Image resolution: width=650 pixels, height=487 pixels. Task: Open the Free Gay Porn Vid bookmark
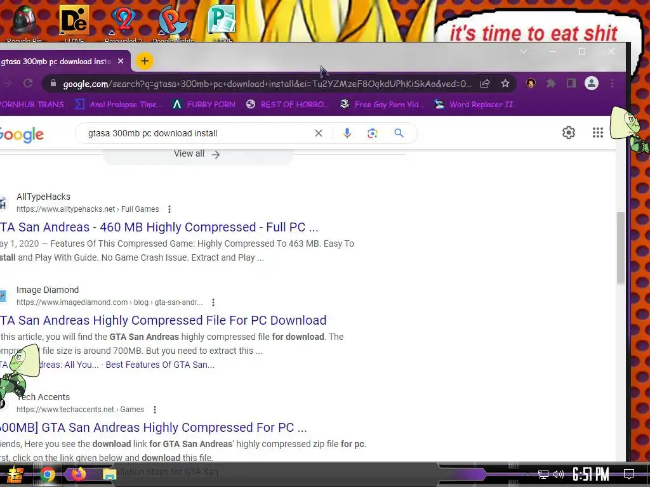381,105
